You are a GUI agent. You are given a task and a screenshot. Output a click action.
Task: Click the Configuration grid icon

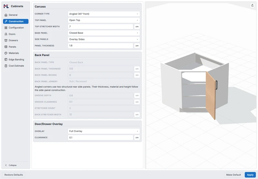(6, 28)
